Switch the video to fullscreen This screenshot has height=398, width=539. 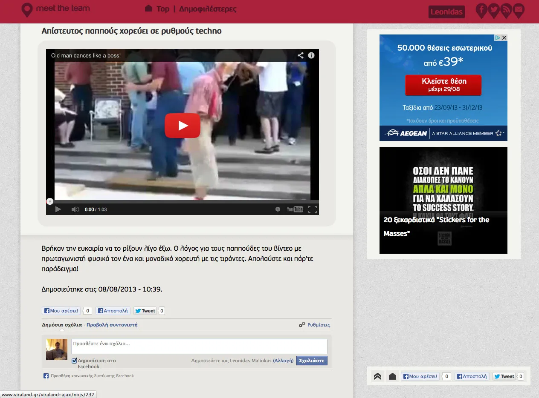pyautogui.click(x=313, y=209)
